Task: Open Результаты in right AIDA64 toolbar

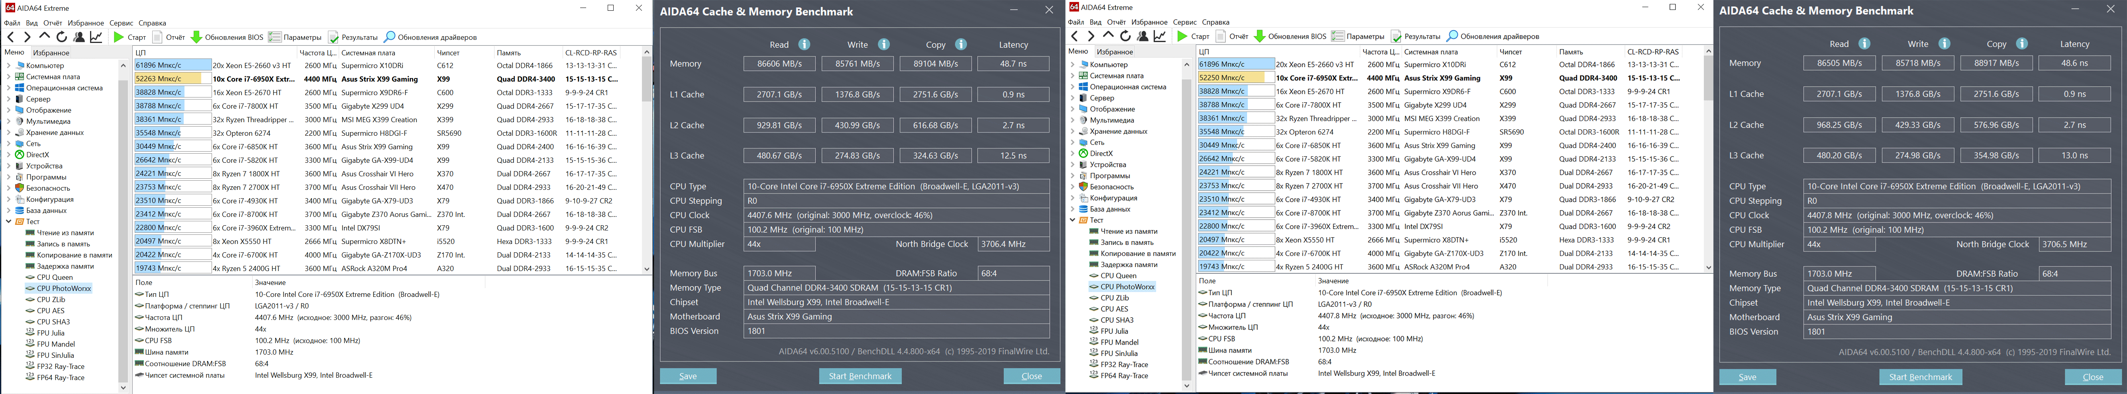Action: [1416, 36]
